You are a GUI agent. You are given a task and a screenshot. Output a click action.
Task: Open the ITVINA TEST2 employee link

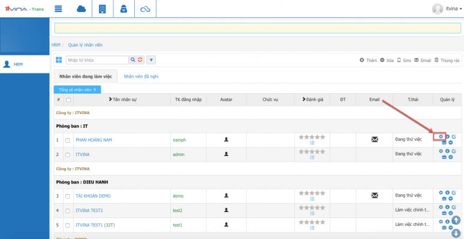point(89,210)
